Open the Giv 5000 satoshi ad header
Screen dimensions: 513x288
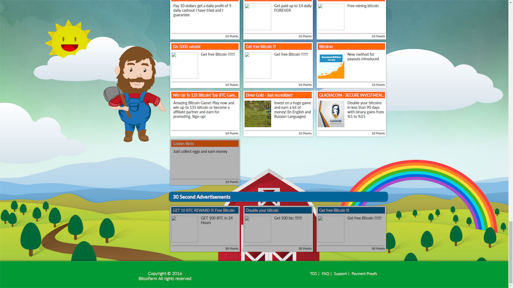coord(205,46)
